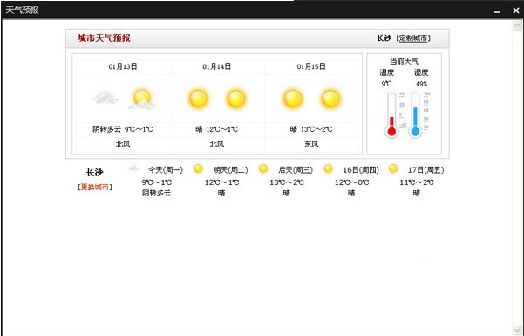Click the 城市天气预报 title
The height and width of the screenshot is (336, 524).
point(105,38)
